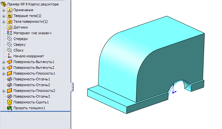222x129 pixels.
Task: Click the feature tree rollback bar
Action: 35,111
